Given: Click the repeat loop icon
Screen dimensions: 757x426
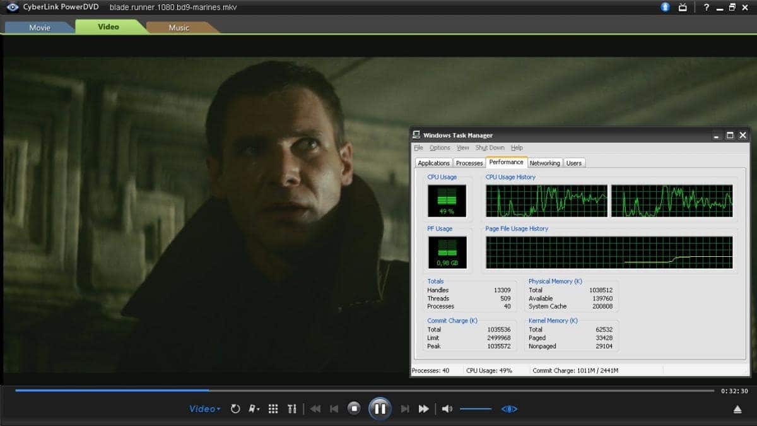Looking at the screenshot, I should 235,409.
